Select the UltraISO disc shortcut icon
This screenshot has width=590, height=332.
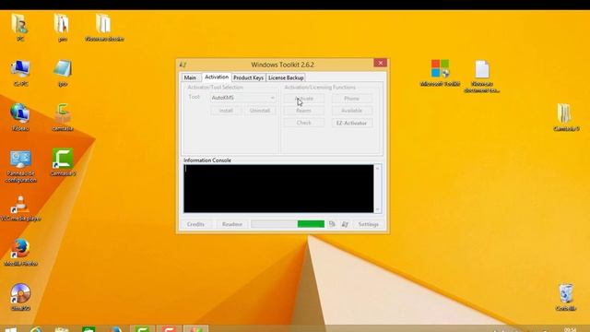[20, 297]
